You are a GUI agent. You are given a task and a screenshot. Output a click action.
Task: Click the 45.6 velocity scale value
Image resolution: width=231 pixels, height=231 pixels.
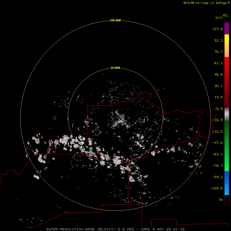pos(218,74)
